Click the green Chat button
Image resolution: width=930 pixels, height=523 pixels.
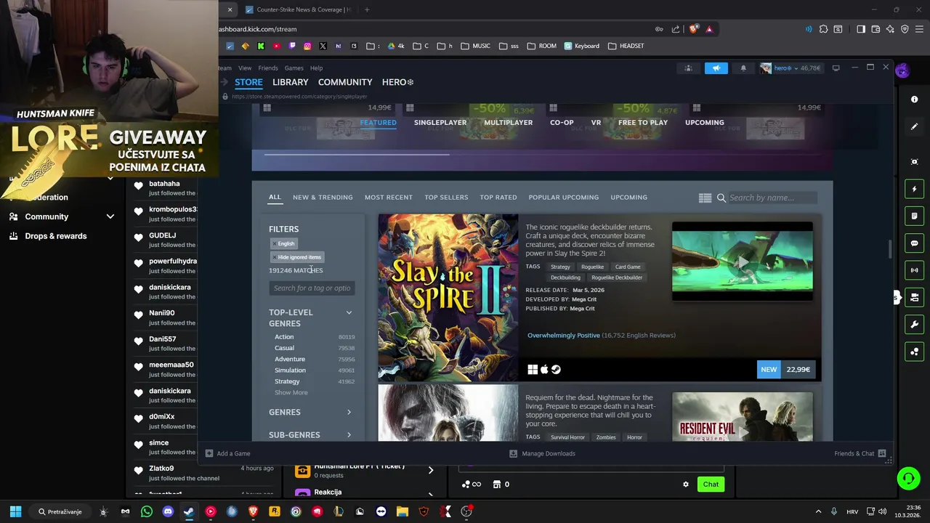(711, 485)
